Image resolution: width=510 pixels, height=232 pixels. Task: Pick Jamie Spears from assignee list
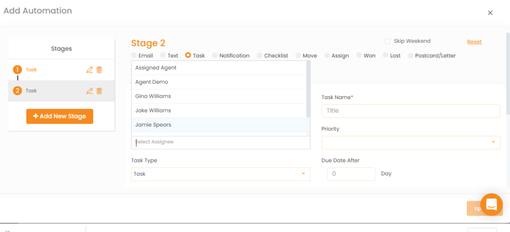(219, 125)
